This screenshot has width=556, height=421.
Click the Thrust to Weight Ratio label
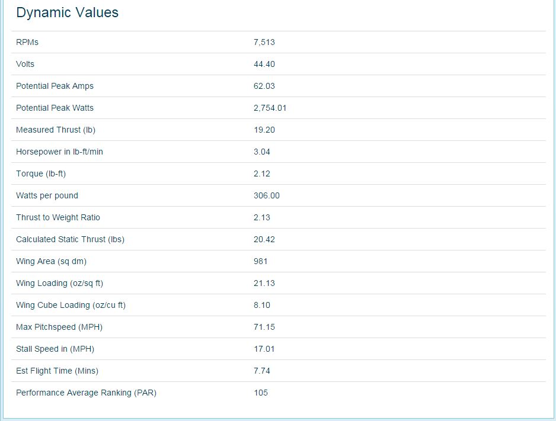(x=58, y=217)
